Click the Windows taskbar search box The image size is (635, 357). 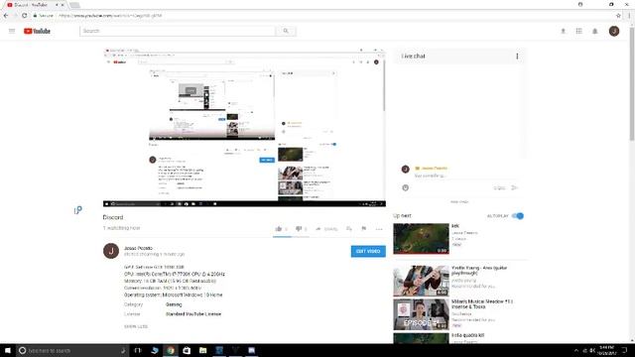tap(72, 350)
